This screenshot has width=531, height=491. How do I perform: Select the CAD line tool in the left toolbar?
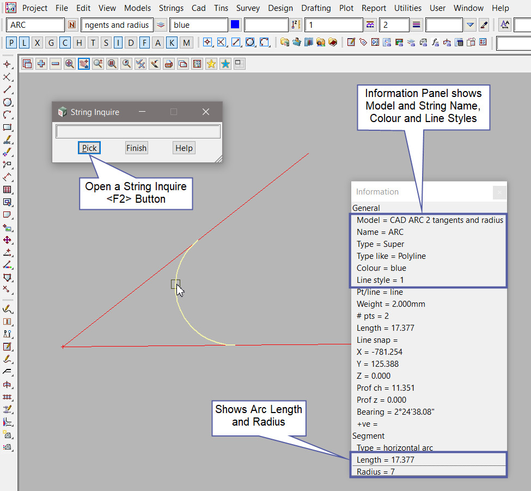(7, 89)
